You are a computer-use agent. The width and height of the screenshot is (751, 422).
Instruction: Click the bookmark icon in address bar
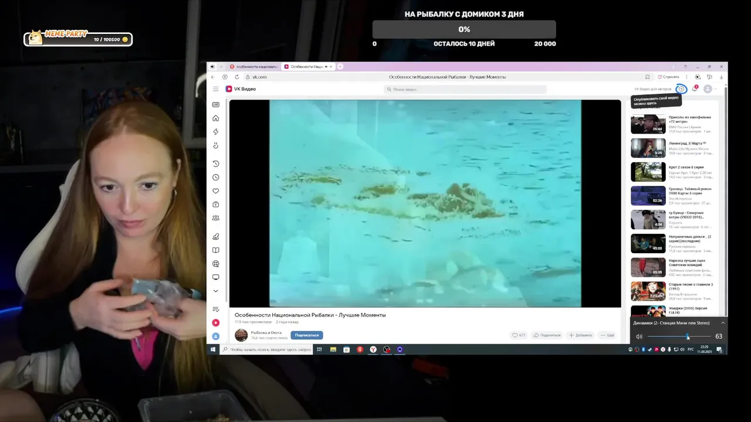coord(648,77)
